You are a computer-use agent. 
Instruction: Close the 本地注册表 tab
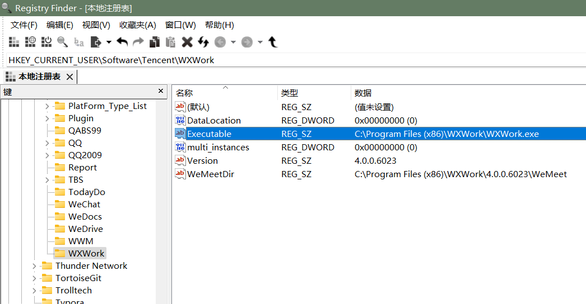[x=69, y=77]
